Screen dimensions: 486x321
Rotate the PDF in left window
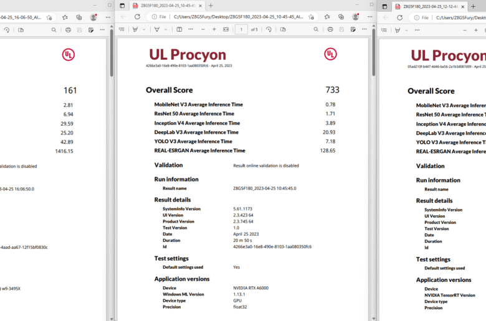point(7,30)
